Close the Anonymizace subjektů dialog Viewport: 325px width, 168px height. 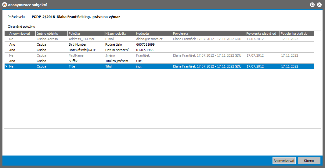click(319, 5)
